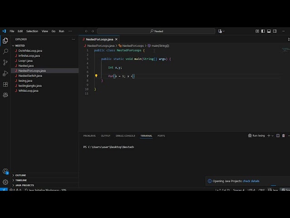Go forward with the right arrow
The height and width of the screenshot is (218, 290).
[x=92, y=31]
